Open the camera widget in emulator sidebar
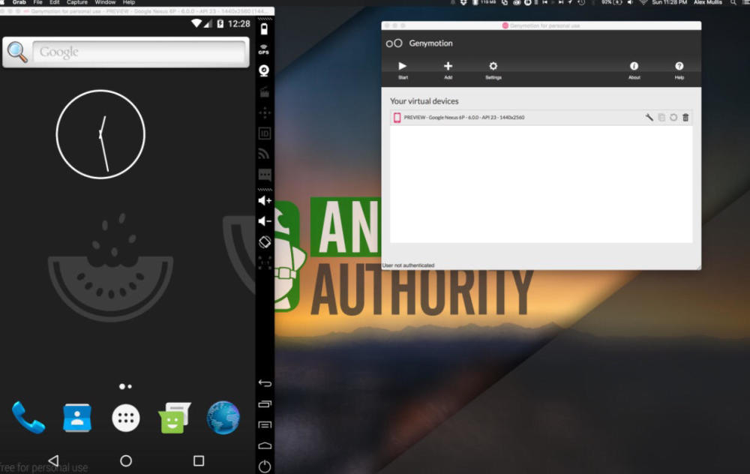The width and height of the screenshot is (750, 474). click(264, 70)
